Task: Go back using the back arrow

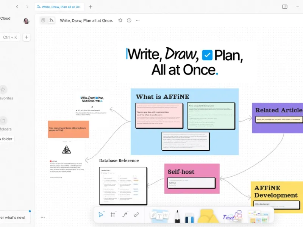Action: (x=17, y=7)
